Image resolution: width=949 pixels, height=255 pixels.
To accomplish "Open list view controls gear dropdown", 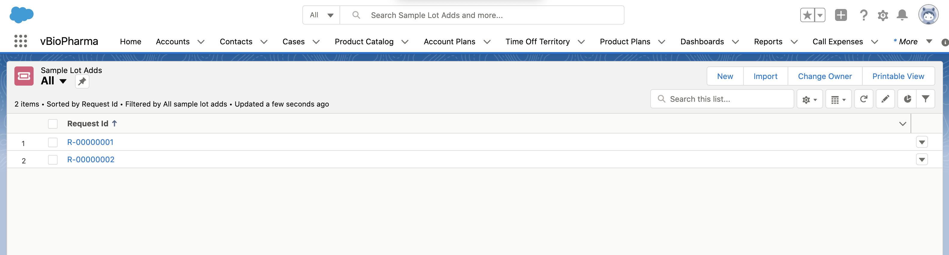I will tap(809, 99).
